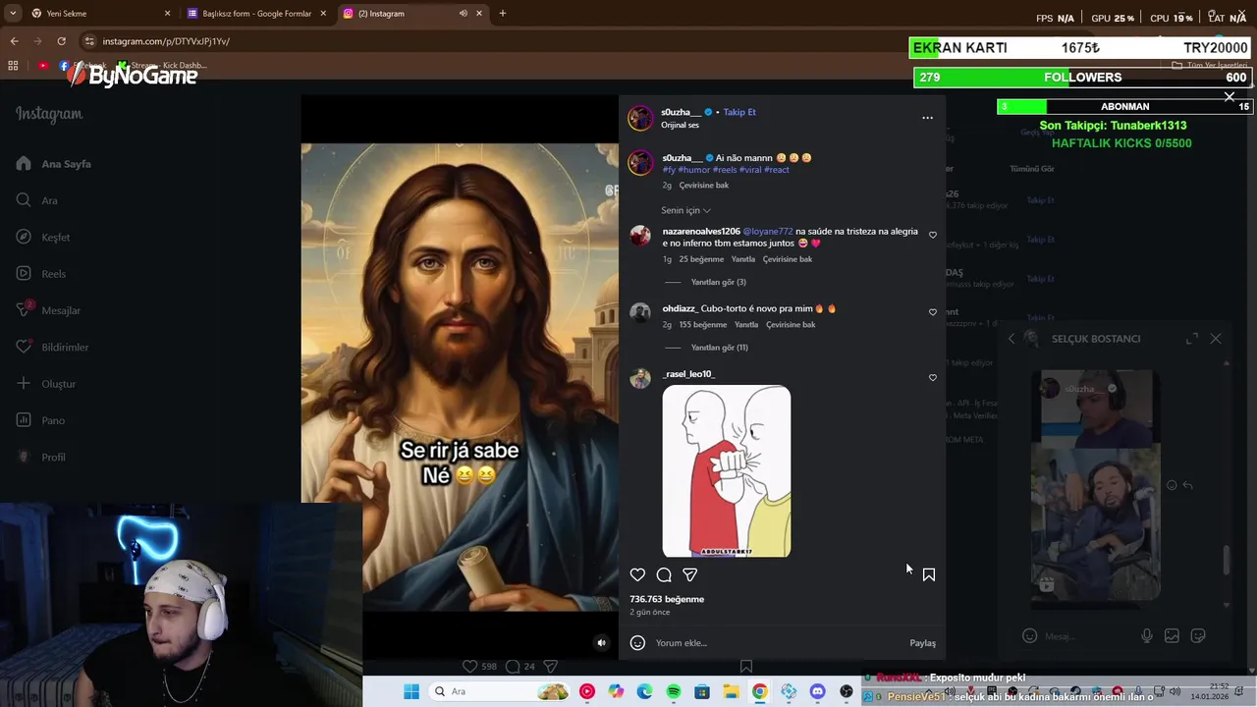Click the #humor hashtag
The height and width of the screenshot is (707, 1257).
pyautogui.click(x=694, y=170)
